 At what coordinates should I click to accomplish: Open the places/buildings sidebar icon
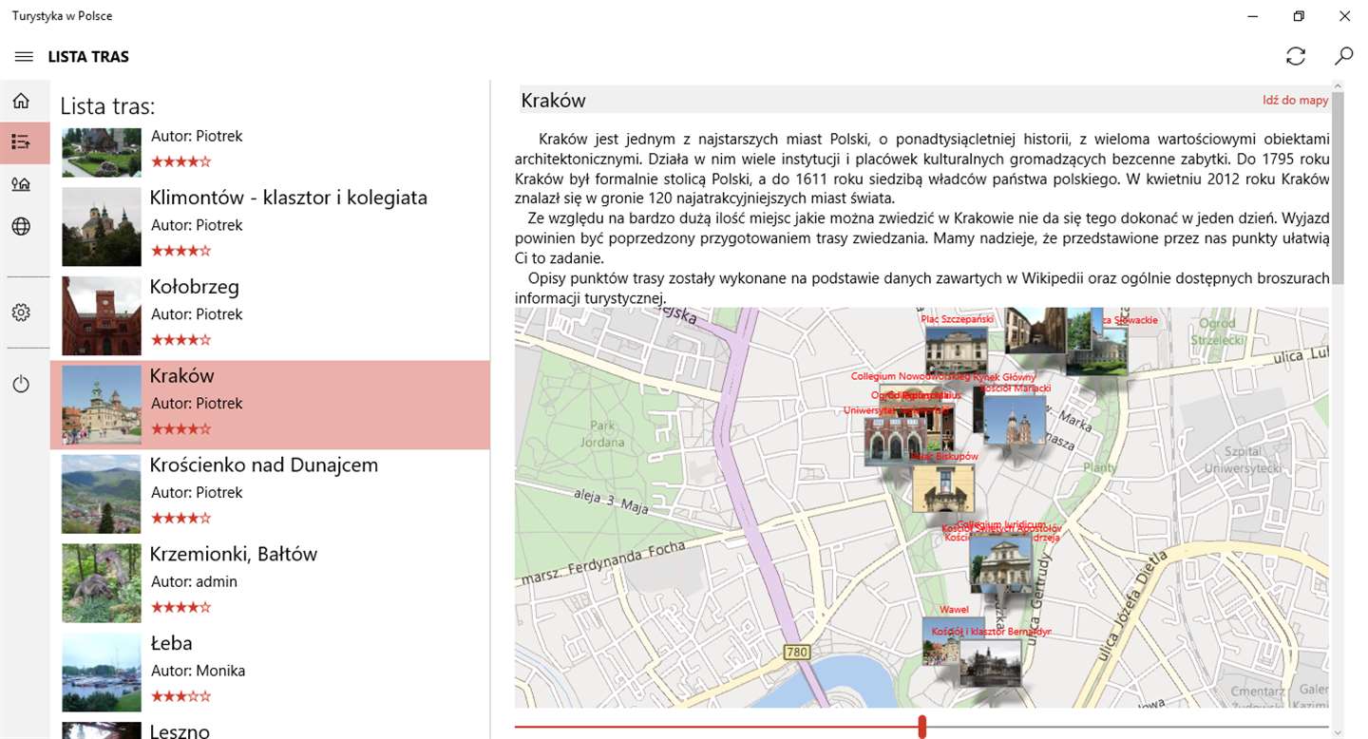tap(21, 184)
